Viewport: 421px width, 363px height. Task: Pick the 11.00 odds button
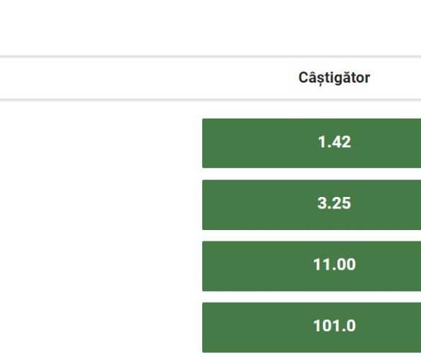(x=312, y=266)
